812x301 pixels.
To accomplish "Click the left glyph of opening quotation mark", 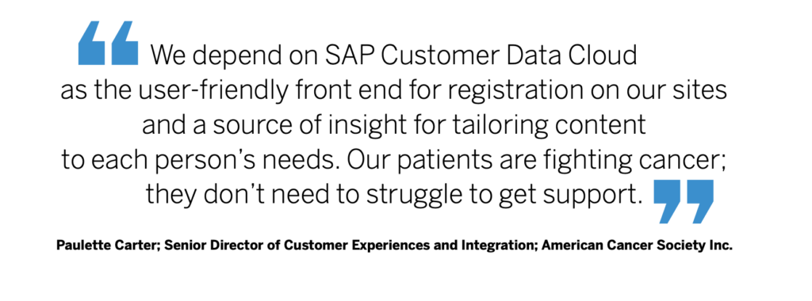I will [x=92, y=44].
